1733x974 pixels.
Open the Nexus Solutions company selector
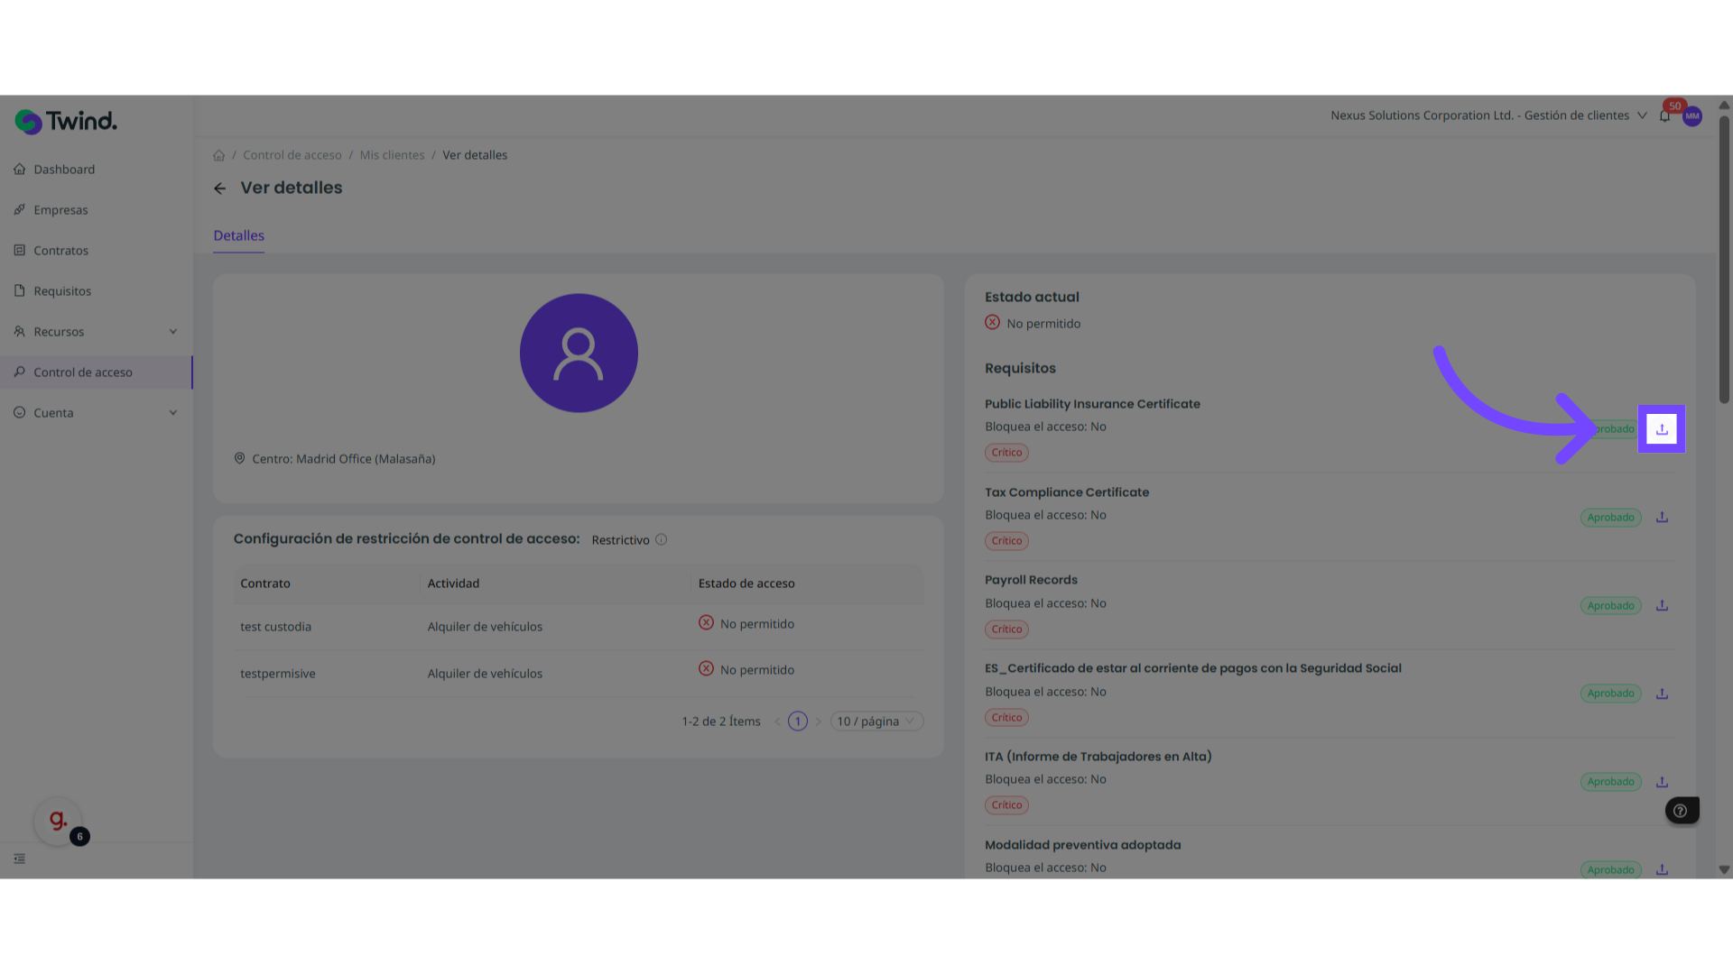[1487, 115]
